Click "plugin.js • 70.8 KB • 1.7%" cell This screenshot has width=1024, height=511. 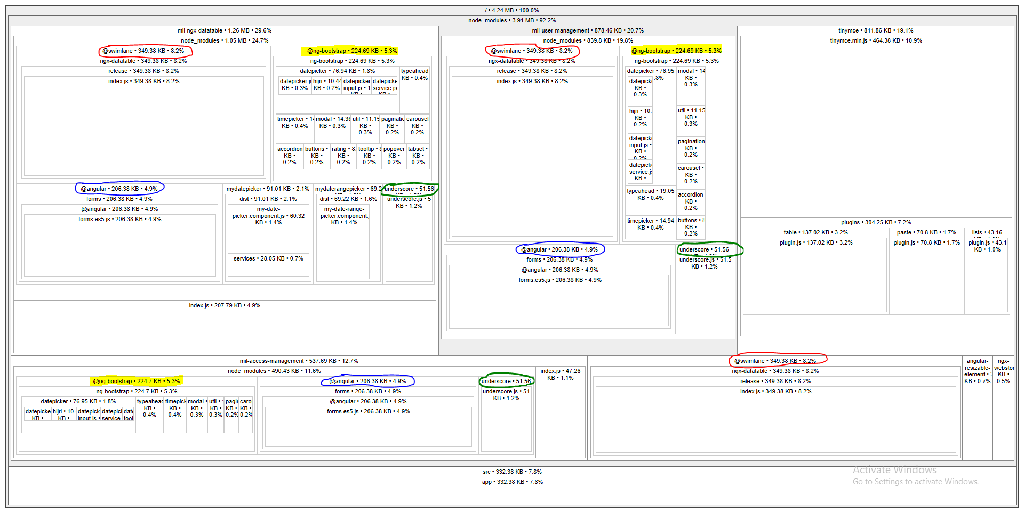click(926, 242)
